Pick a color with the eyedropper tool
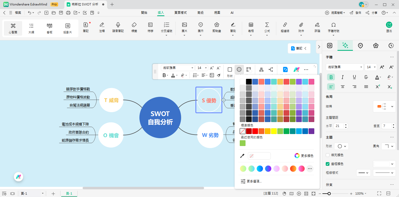The width and height of the screenshot is (399, 197). tap(242, 156)
